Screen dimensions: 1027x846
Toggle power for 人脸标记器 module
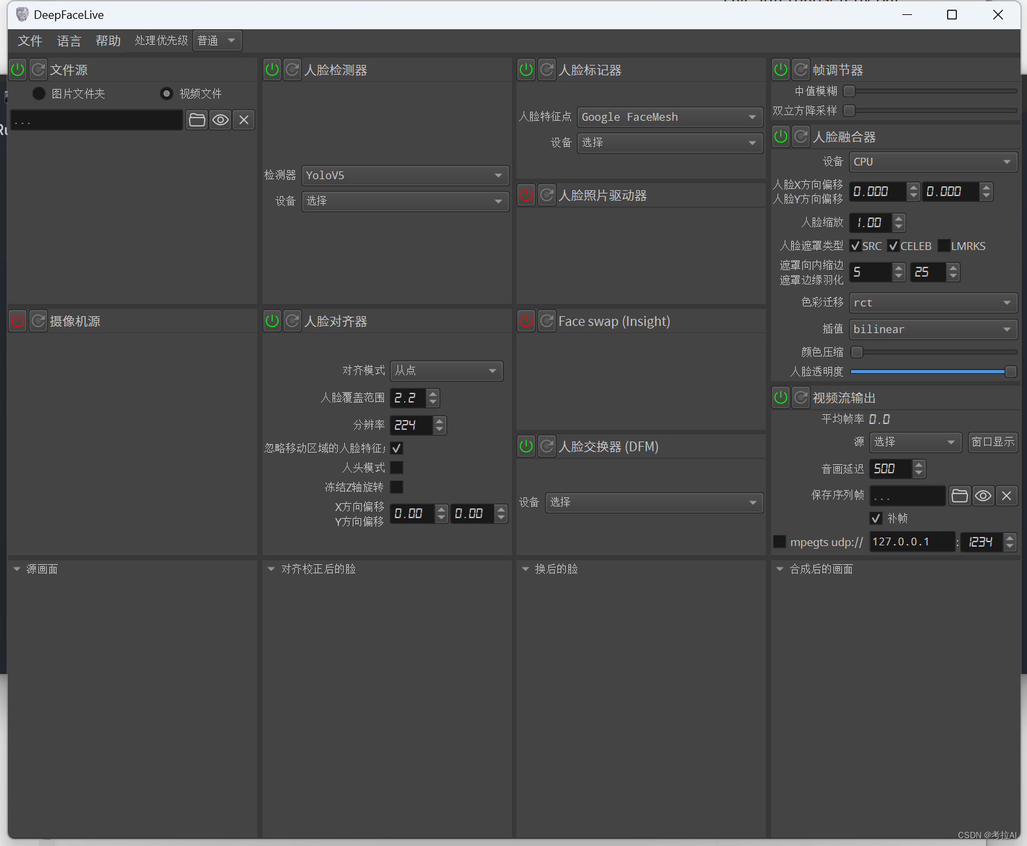[x=526, y=69]
